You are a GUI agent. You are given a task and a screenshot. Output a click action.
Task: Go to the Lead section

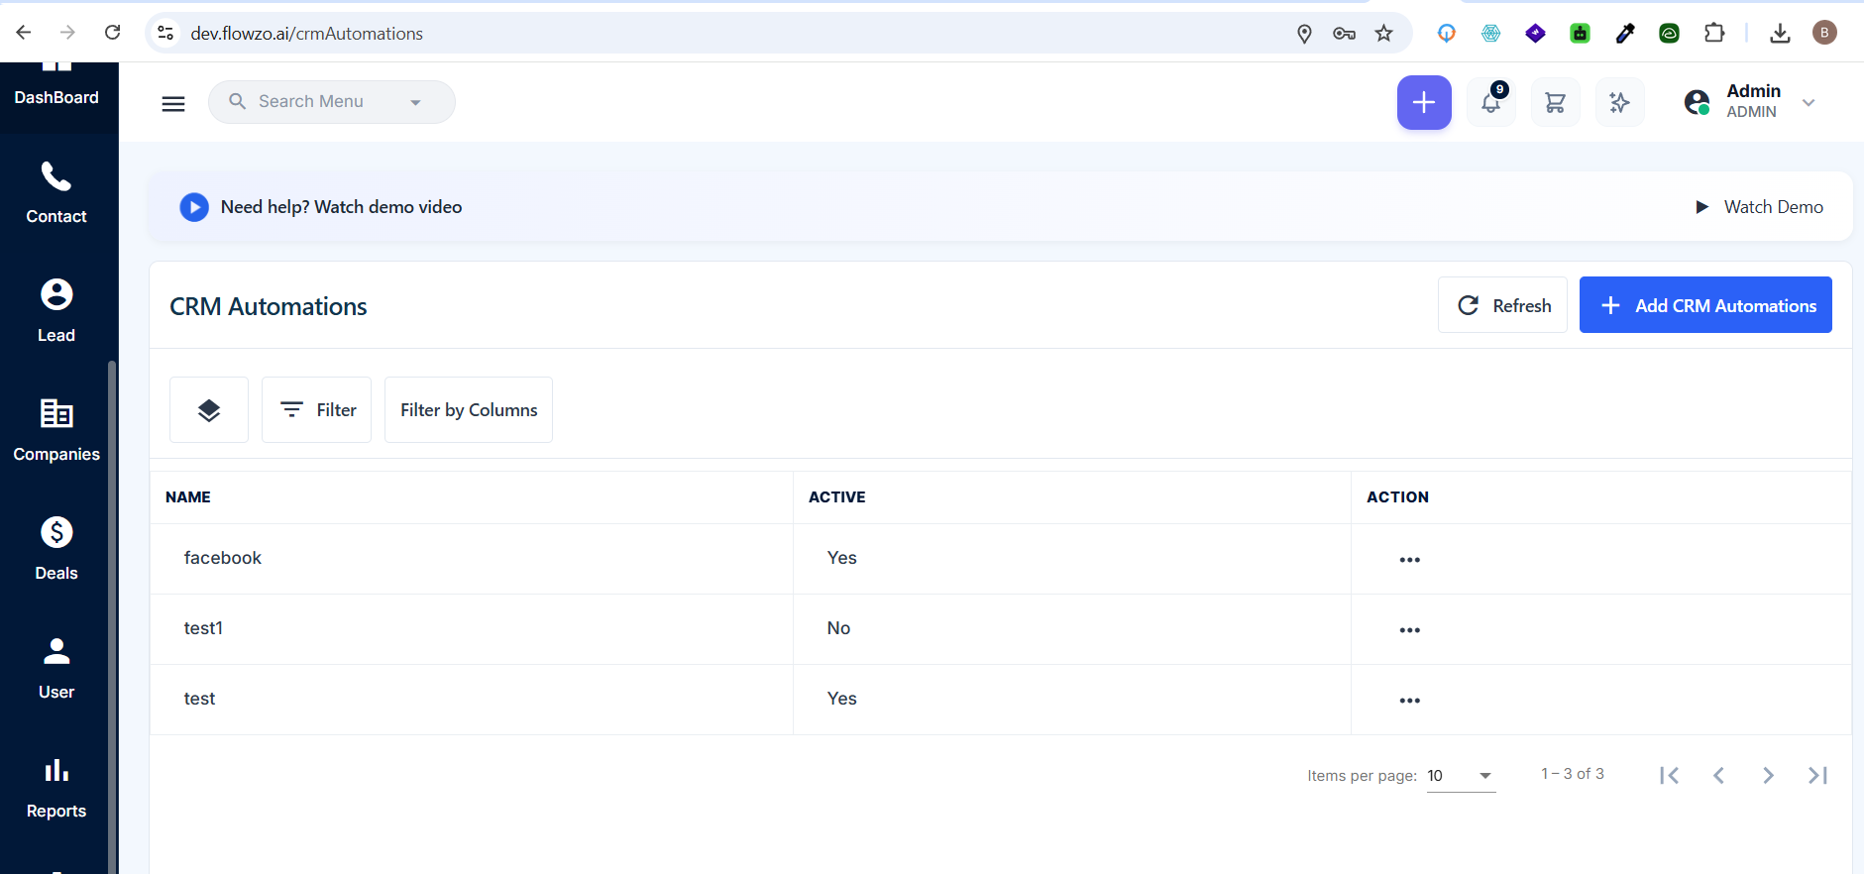(56, 312)
